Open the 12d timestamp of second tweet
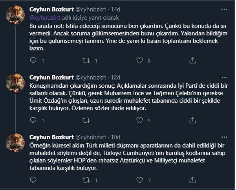The width and height of the screenshot is (236, 190). tap(115, 77)
